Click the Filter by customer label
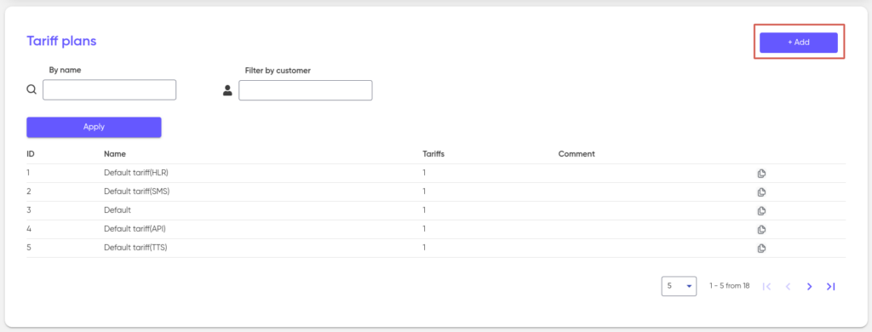 click(278, 71)
